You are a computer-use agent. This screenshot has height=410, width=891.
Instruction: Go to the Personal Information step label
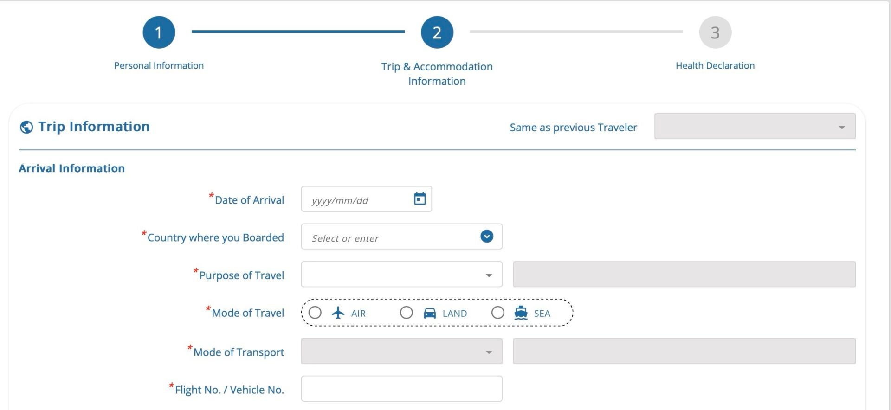point(159,65)
